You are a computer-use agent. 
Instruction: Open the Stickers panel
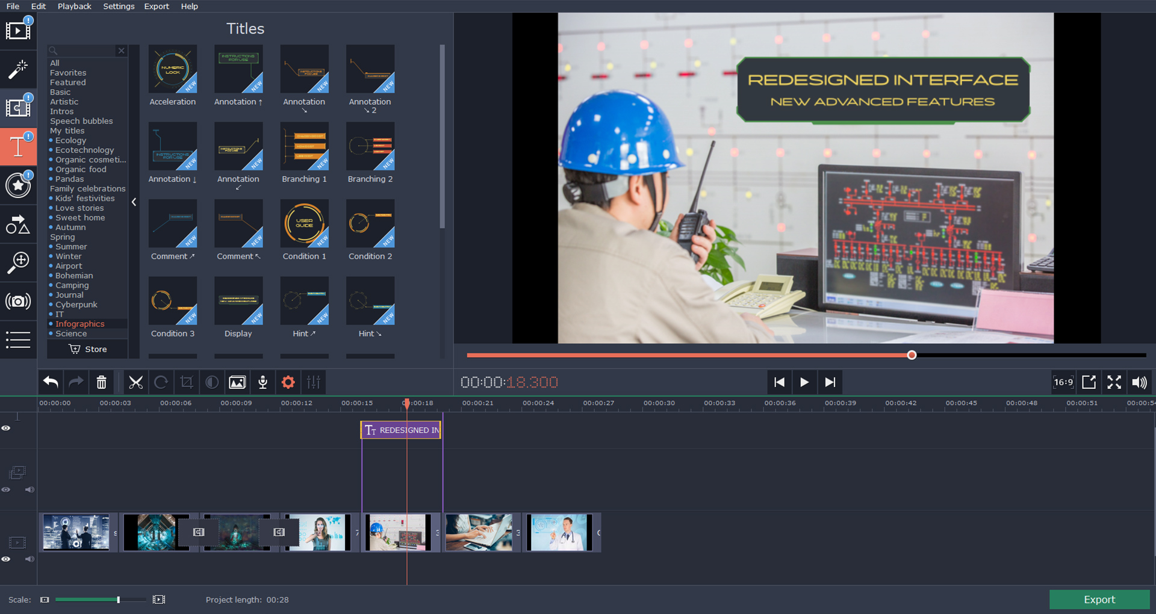(x=19, y=185)
